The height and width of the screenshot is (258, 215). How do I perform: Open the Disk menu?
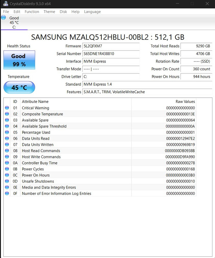(x=63, y=12)
